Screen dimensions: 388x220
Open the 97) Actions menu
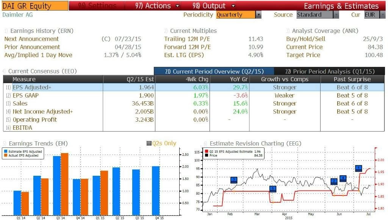tap(153, 6)
